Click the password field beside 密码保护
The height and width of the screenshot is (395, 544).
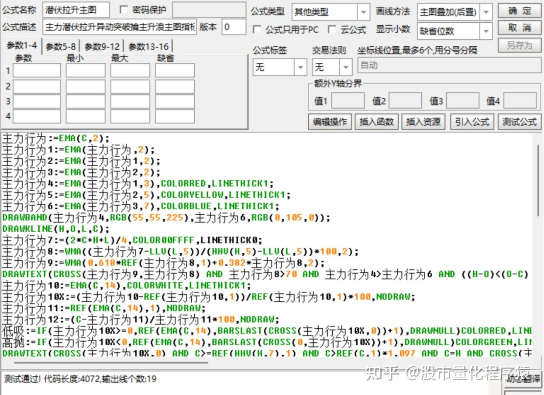click(x=209, y=10)
